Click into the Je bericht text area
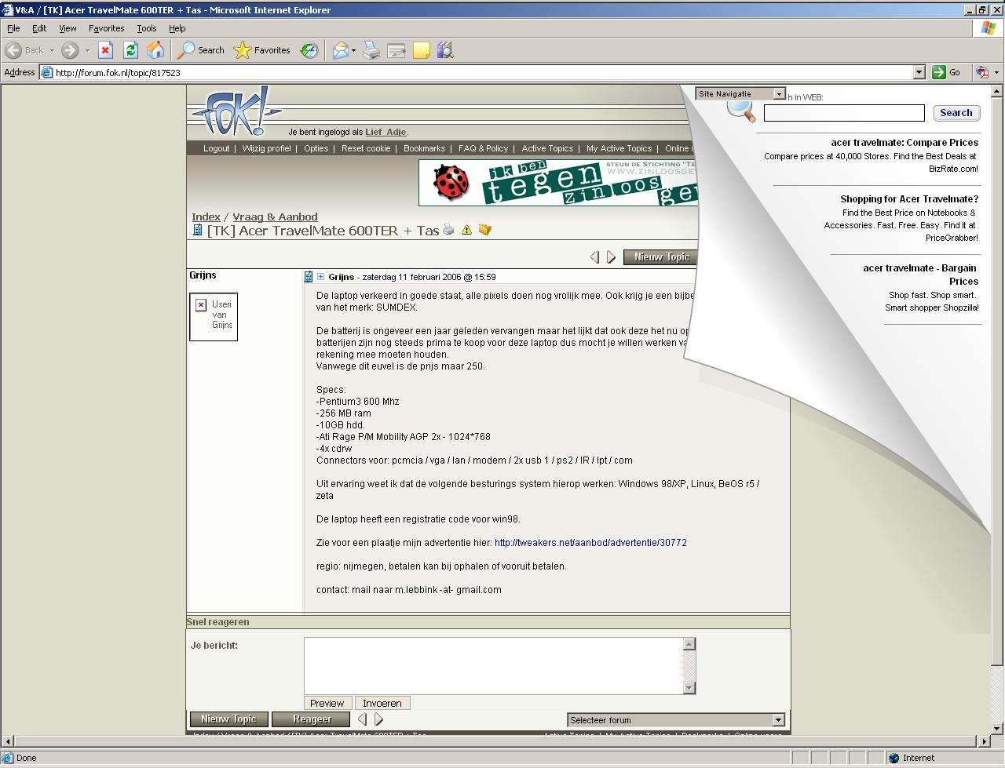This screenshot has width=1005, height=768. [493, 665]
